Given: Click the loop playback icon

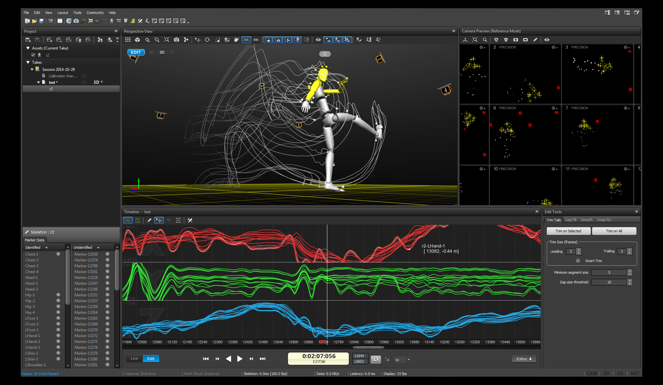Looking at the screenshot, I should pos(376,359).
